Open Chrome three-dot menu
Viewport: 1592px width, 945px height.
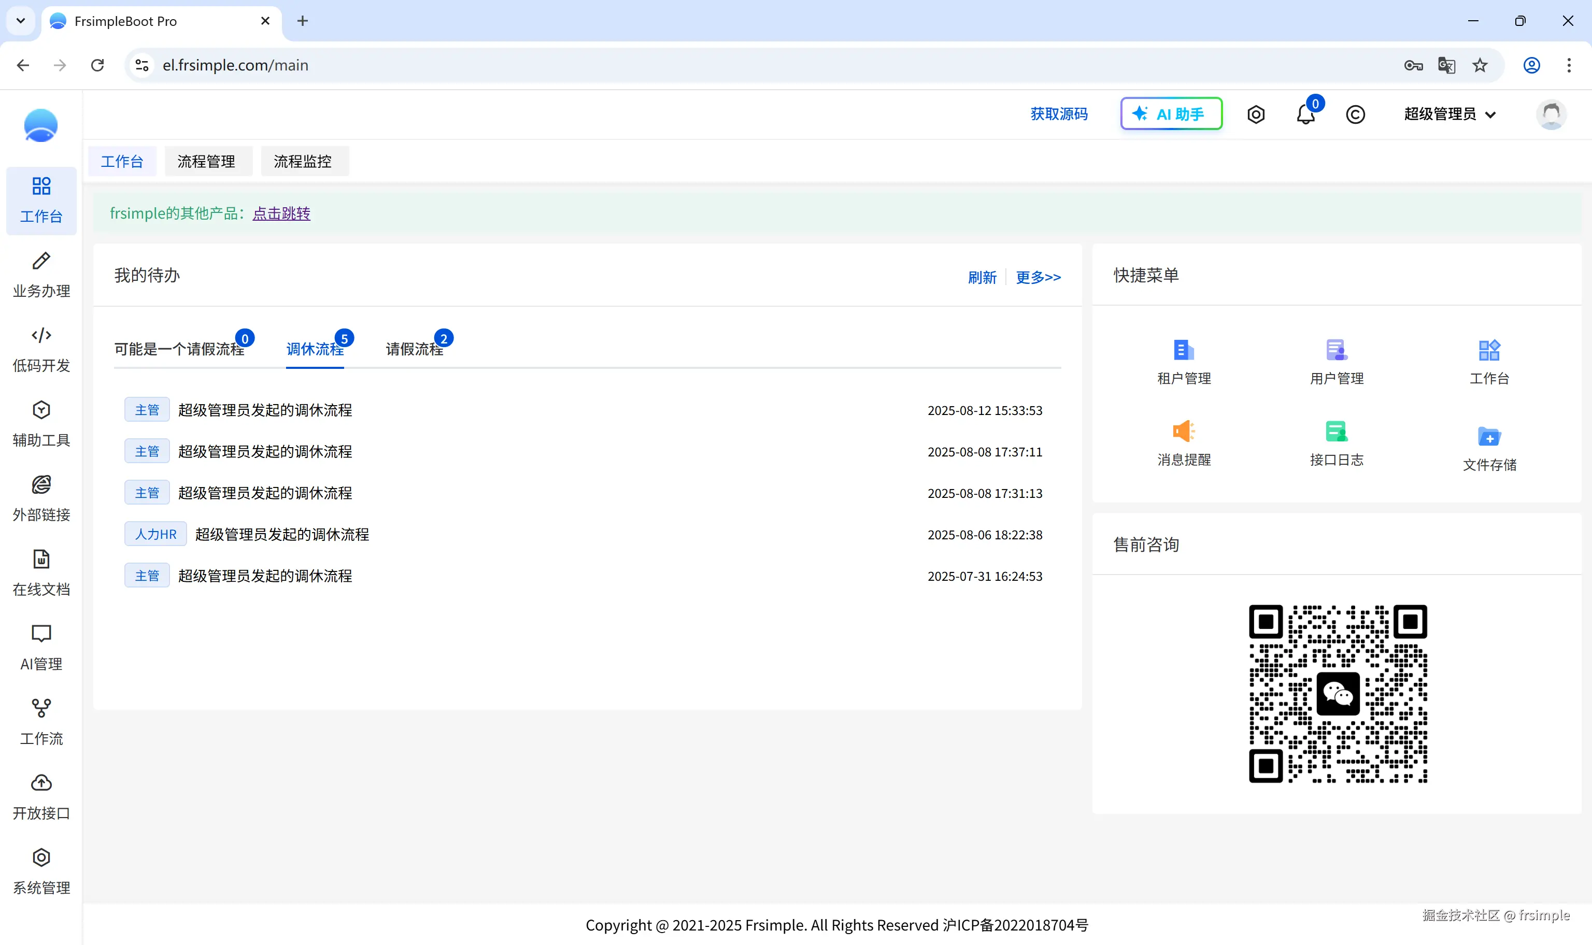[1569, 65]
